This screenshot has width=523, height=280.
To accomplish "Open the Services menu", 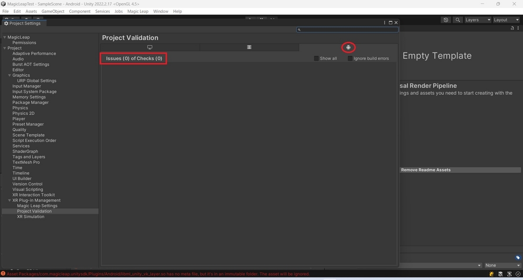I will pyautogui.click(x=102, y=11).
